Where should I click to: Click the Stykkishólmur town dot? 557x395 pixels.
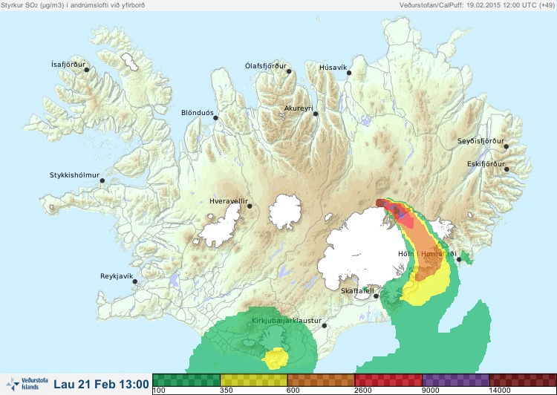tap(102, 181)
